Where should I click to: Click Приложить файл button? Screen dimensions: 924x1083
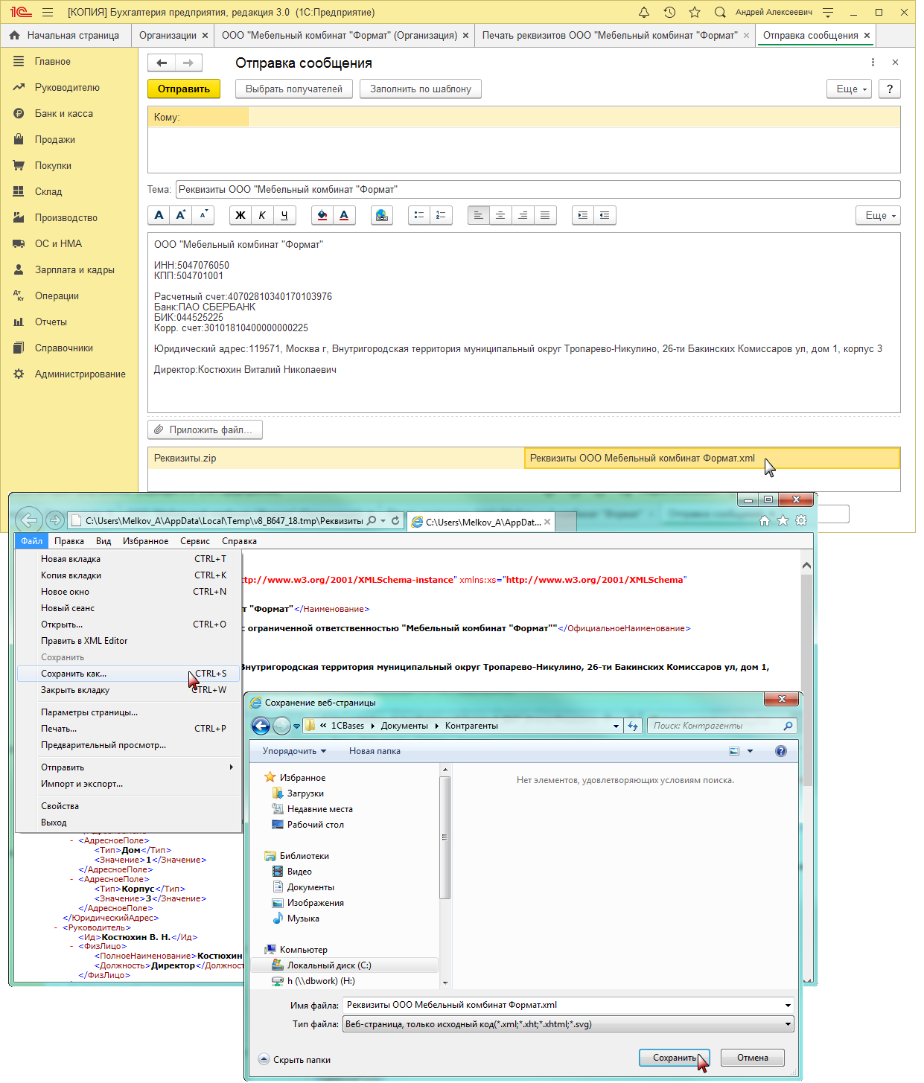205,429
